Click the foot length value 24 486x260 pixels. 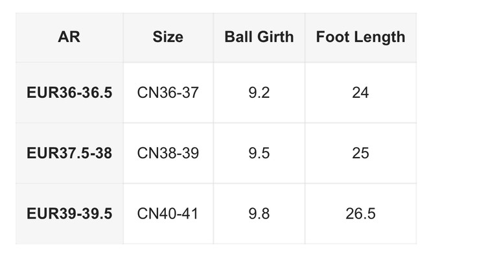click(360, 93)
